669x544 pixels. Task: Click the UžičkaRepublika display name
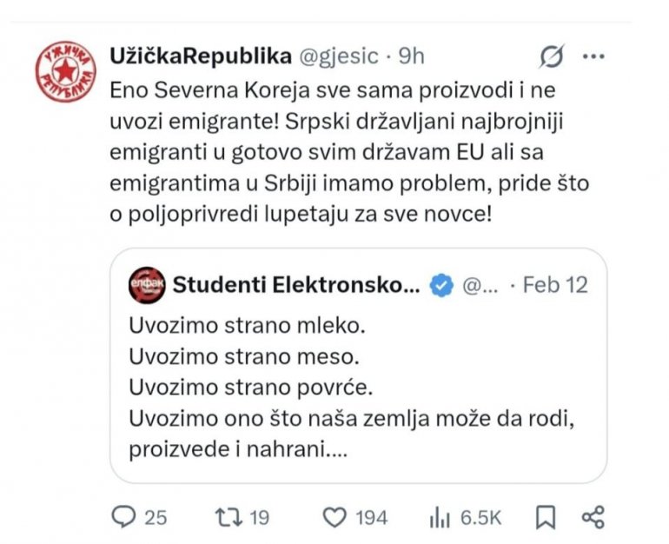(201, 56)
